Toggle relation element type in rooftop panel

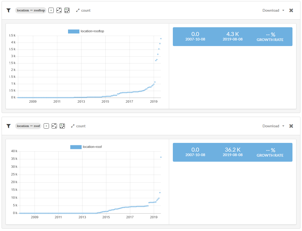coord(67,11)
